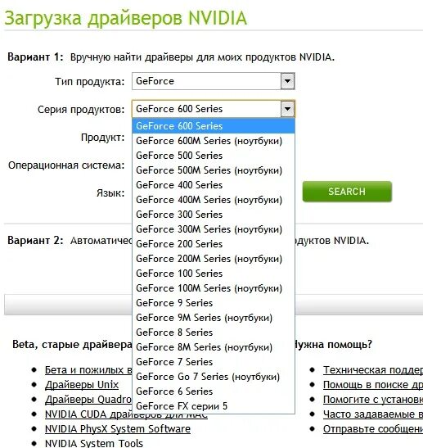The image size is (423, 448).
Task: Select GeForce 200 Series option
Action: (214, 244)
